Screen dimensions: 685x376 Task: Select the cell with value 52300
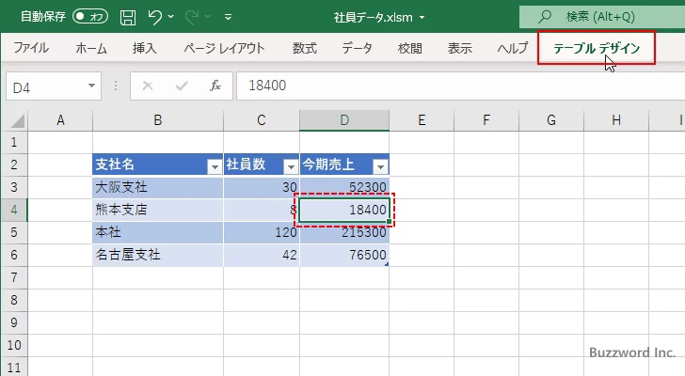(x=344, y=187)
